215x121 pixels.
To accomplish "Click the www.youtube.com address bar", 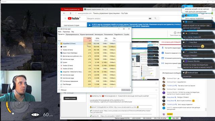I will pos(85,13).
